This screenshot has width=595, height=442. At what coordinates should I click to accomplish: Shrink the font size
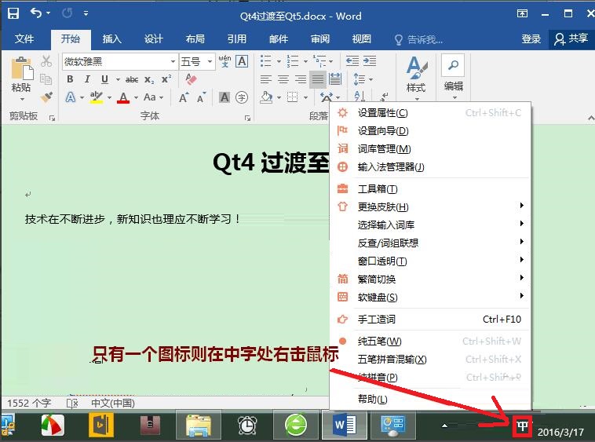[x=201, y=97]
